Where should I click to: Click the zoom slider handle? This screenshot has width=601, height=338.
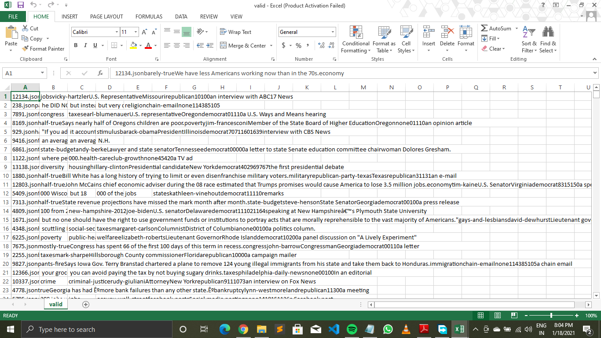pyautogui.click(x=551, y=316)
